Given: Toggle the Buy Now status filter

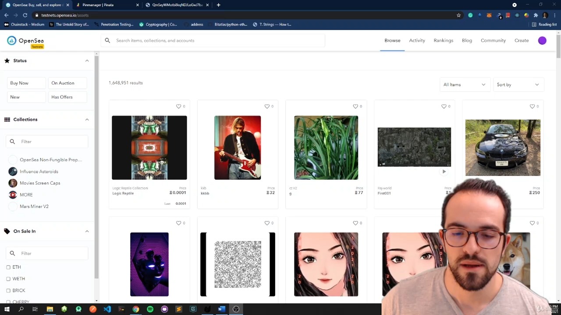Looking at the screenshot, I should (x=26, y=83).
